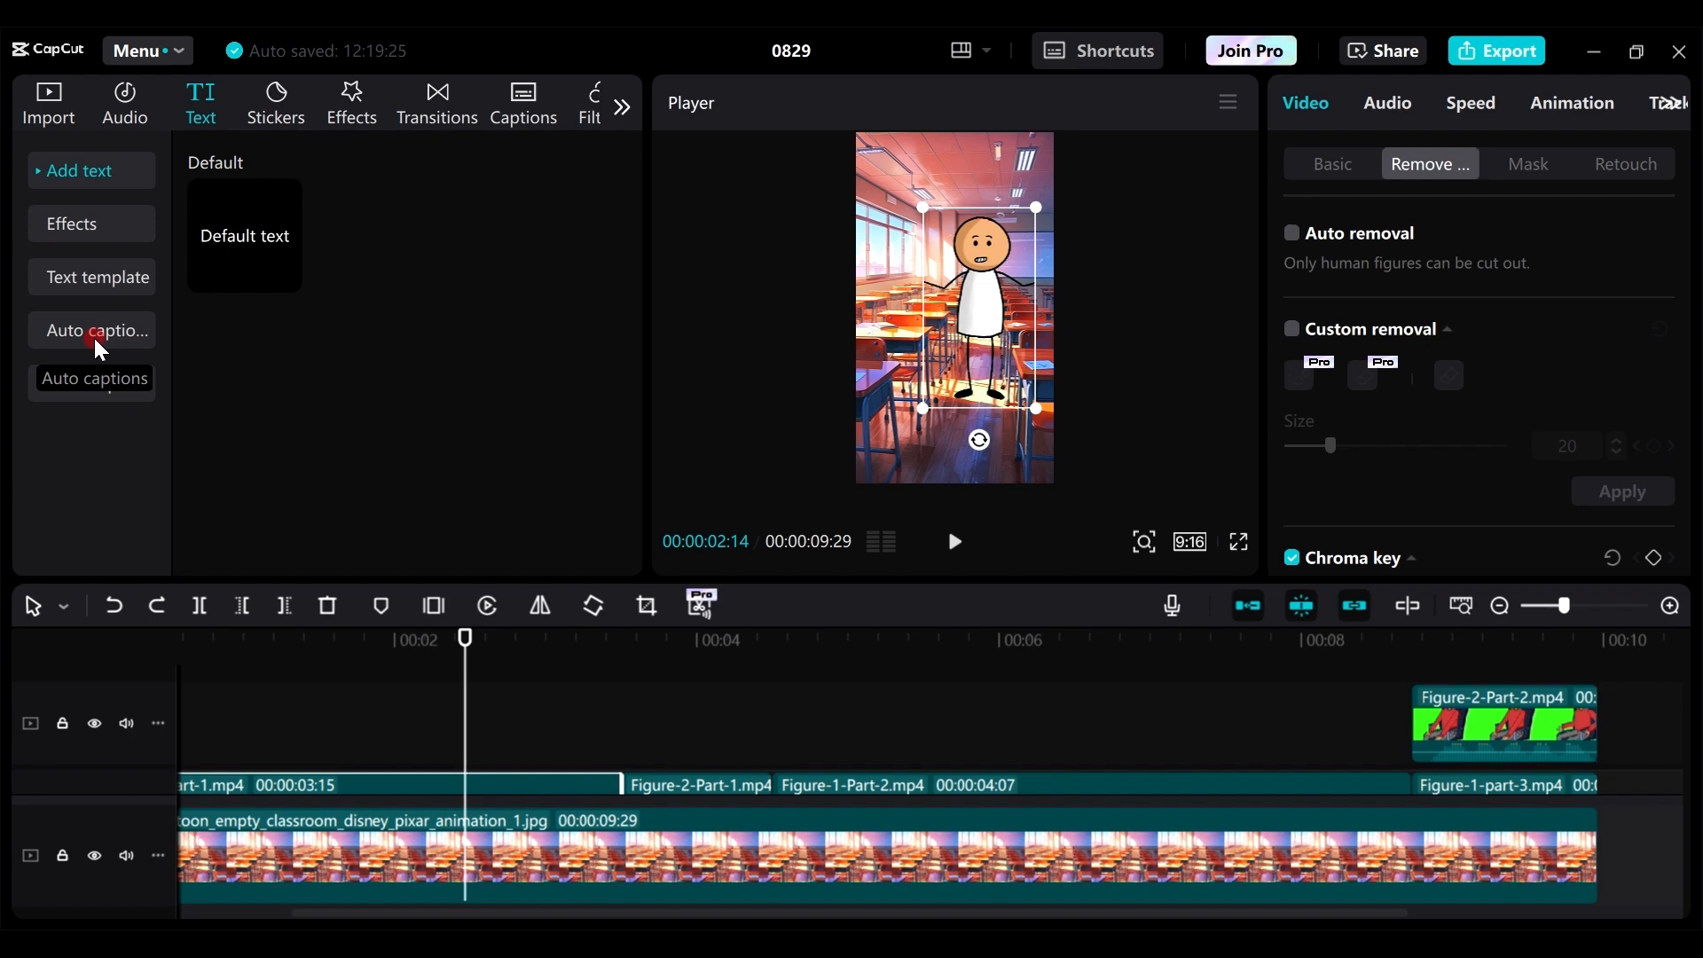The image size is (1703, 958).
Task: Open the Shortcuts button
Action: tap(1098, 51)
